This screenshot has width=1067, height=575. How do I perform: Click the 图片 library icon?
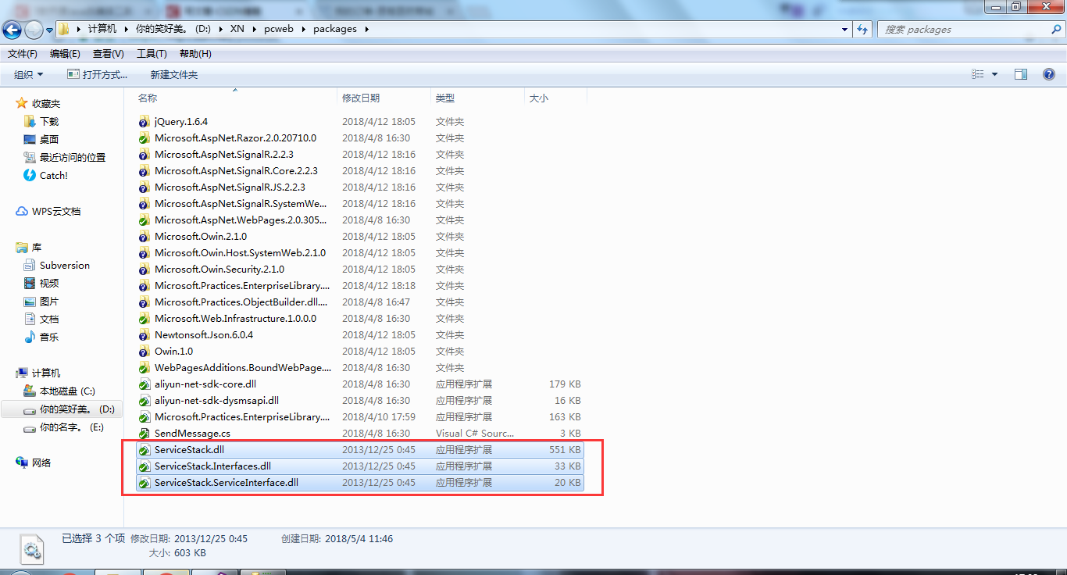point(30,301)
